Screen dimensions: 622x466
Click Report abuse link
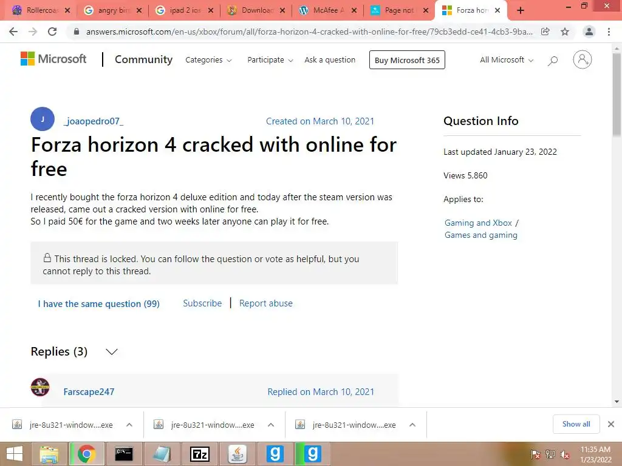point(266,303)
